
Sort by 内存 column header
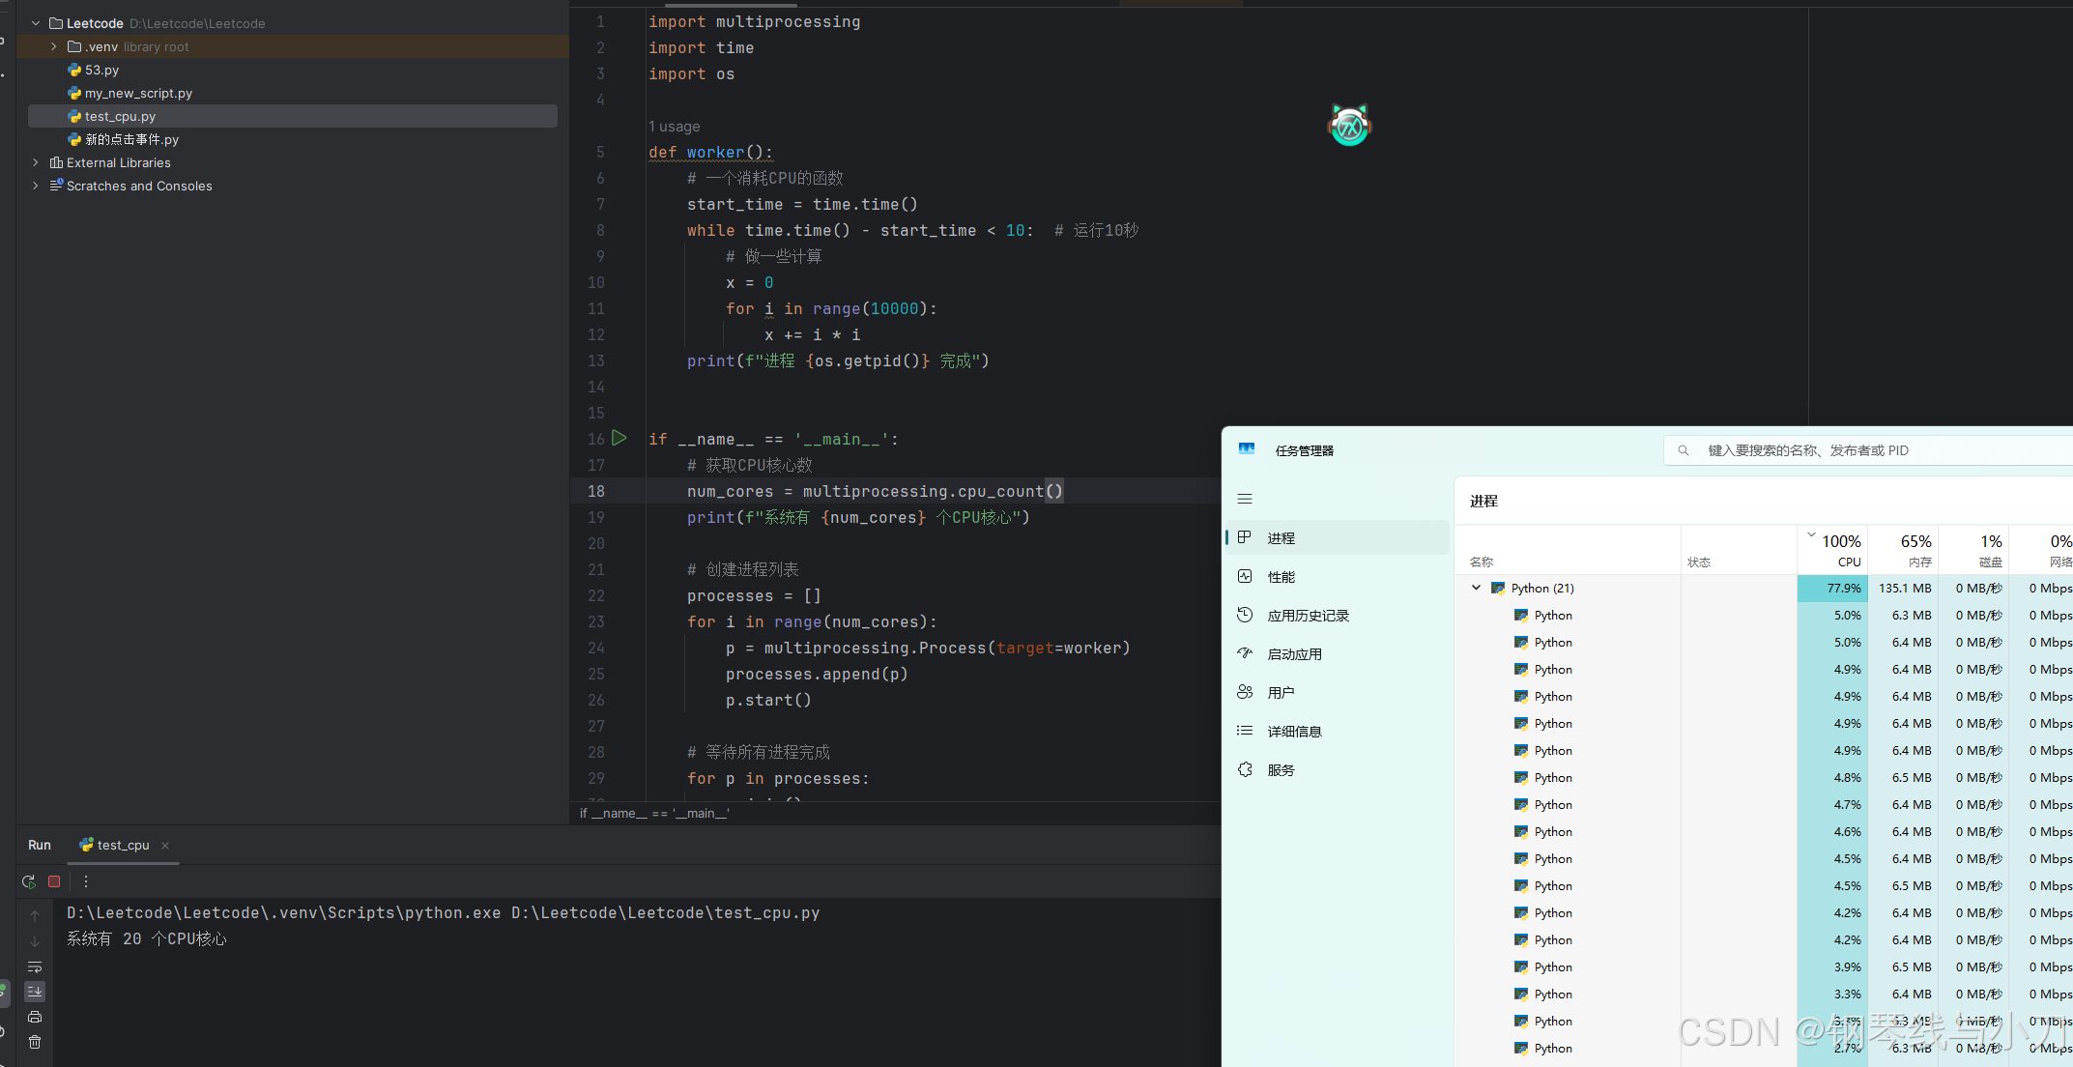1904,550
